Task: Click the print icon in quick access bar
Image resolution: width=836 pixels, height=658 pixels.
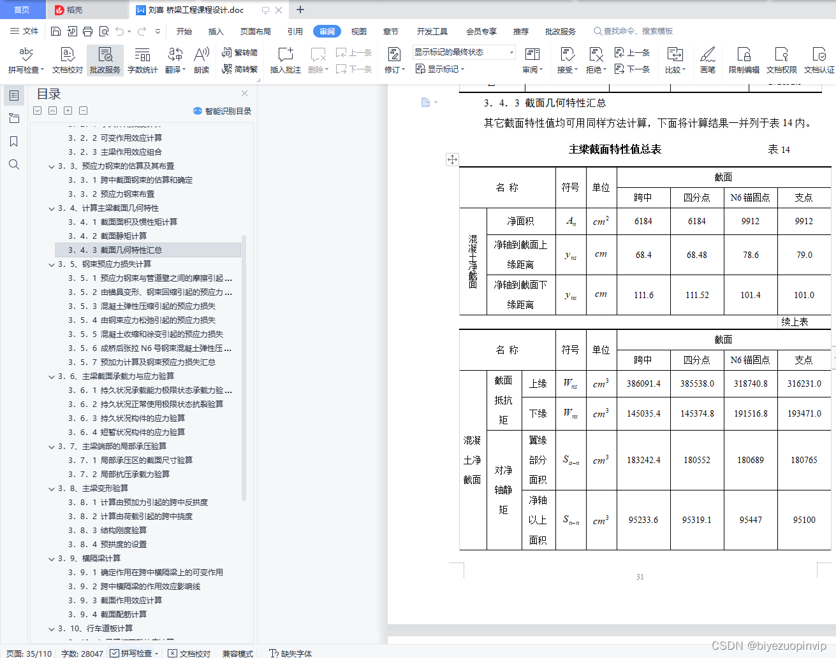Action: [x=87, y=31]
